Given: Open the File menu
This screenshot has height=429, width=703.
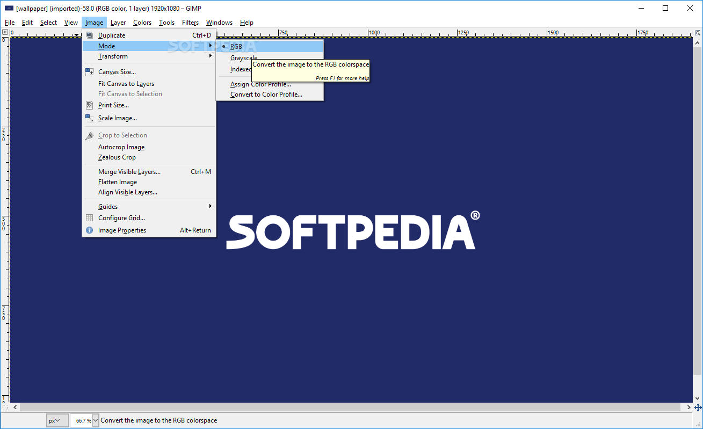Looking at the screenshot, I should click(x=10, y=23).
